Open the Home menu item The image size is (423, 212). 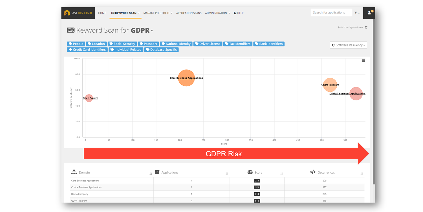(x=102, y=13)
